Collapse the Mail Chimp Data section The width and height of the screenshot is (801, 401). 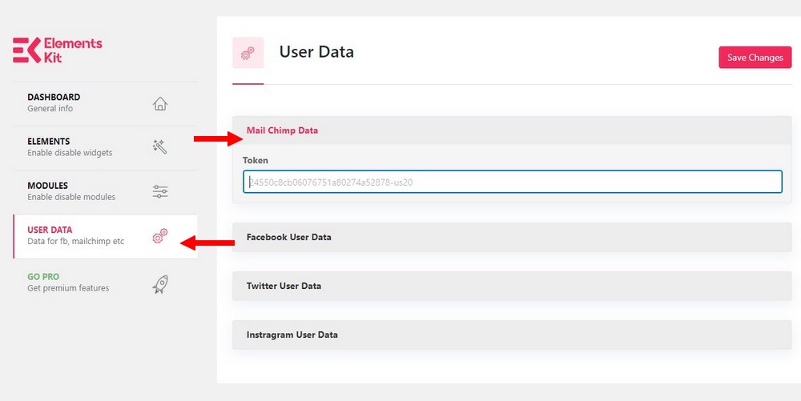pyautogui.click(x=512, y=130)
